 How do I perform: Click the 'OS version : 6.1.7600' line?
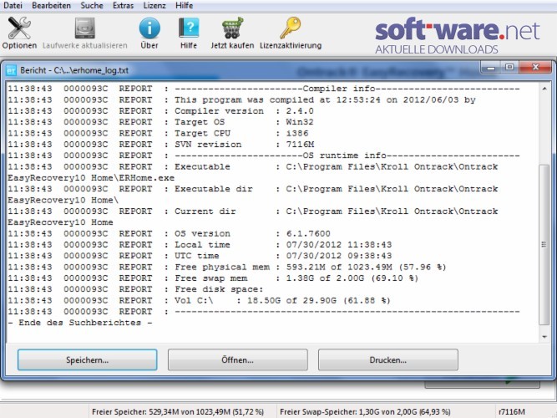point(169,234)
